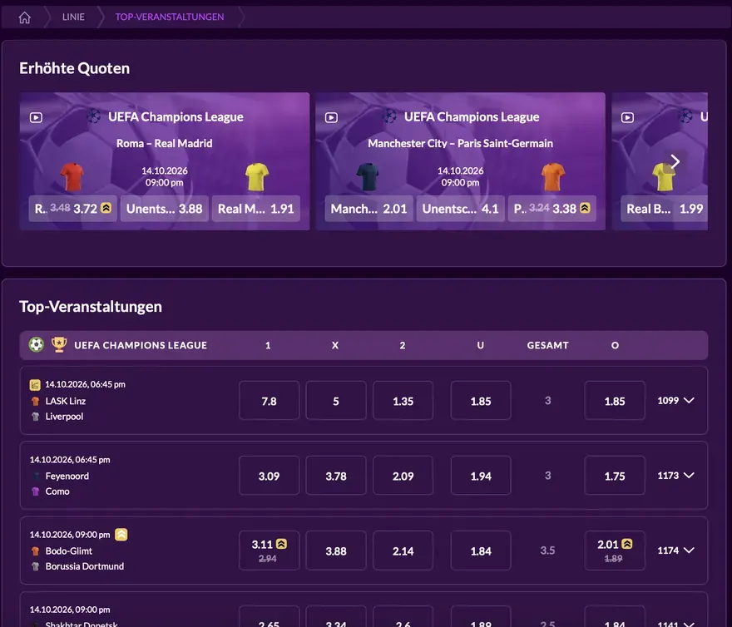Screen dimensions: 732x627
Task: Click Bodo-Glimt orange shirt icon
Action: 36,550
